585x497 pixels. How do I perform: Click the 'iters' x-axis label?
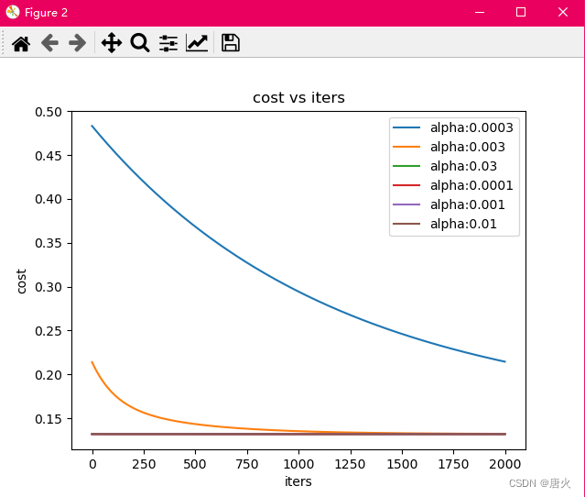tap(298, 481)
